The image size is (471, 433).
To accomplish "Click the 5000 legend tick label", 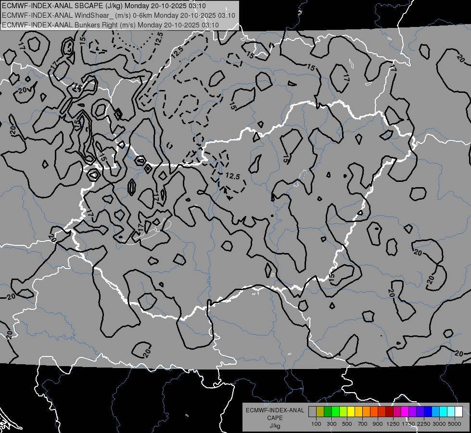I will pos(455,424).
